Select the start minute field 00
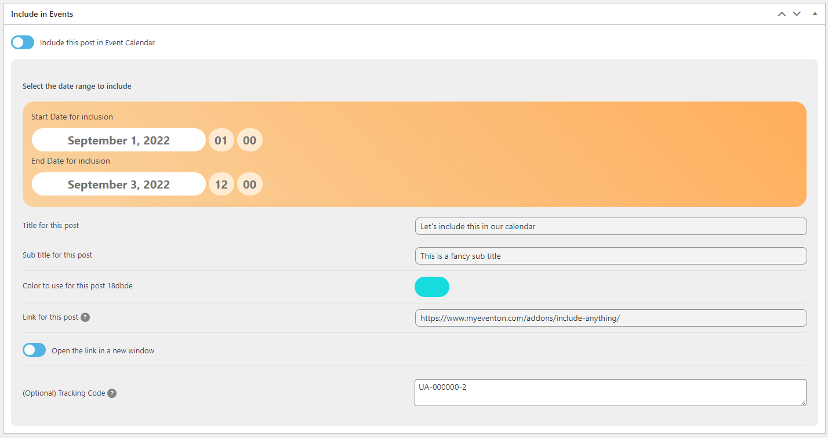The width and height of the screenshot is (828, 438). (250, 140)
